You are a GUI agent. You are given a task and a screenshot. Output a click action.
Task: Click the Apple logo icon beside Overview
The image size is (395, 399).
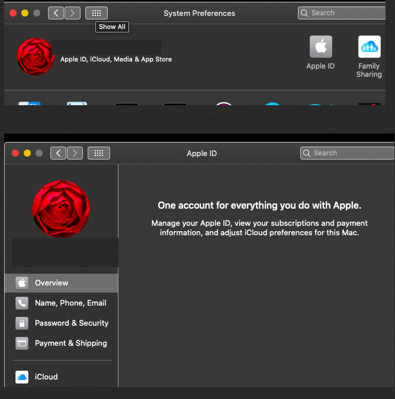[x=22, y=283]
